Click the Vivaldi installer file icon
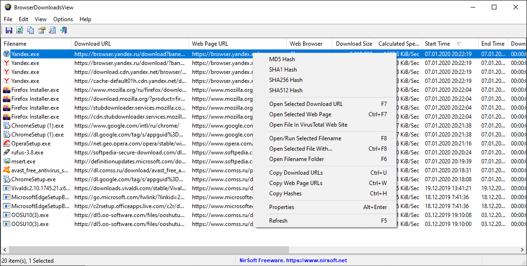The image size is (527, 266). coord(7,188)
